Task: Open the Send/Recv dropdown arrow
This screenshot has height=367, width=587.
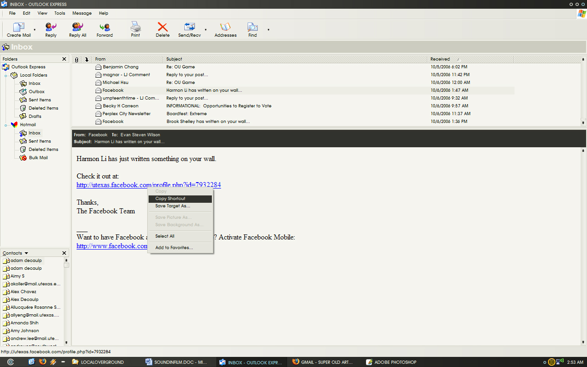Action: pyautogui.click(x=205, y=30)
